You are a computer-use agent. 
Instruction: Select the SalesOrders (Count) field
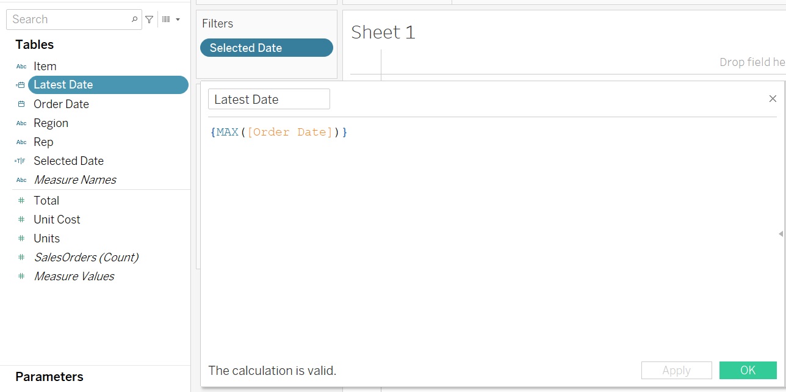86,257
